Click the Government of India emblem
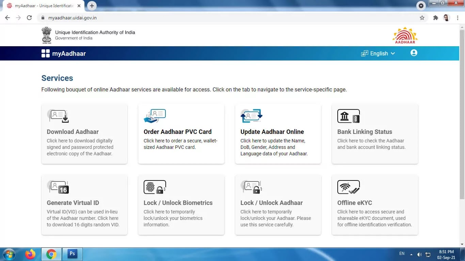 pos(47,35)
